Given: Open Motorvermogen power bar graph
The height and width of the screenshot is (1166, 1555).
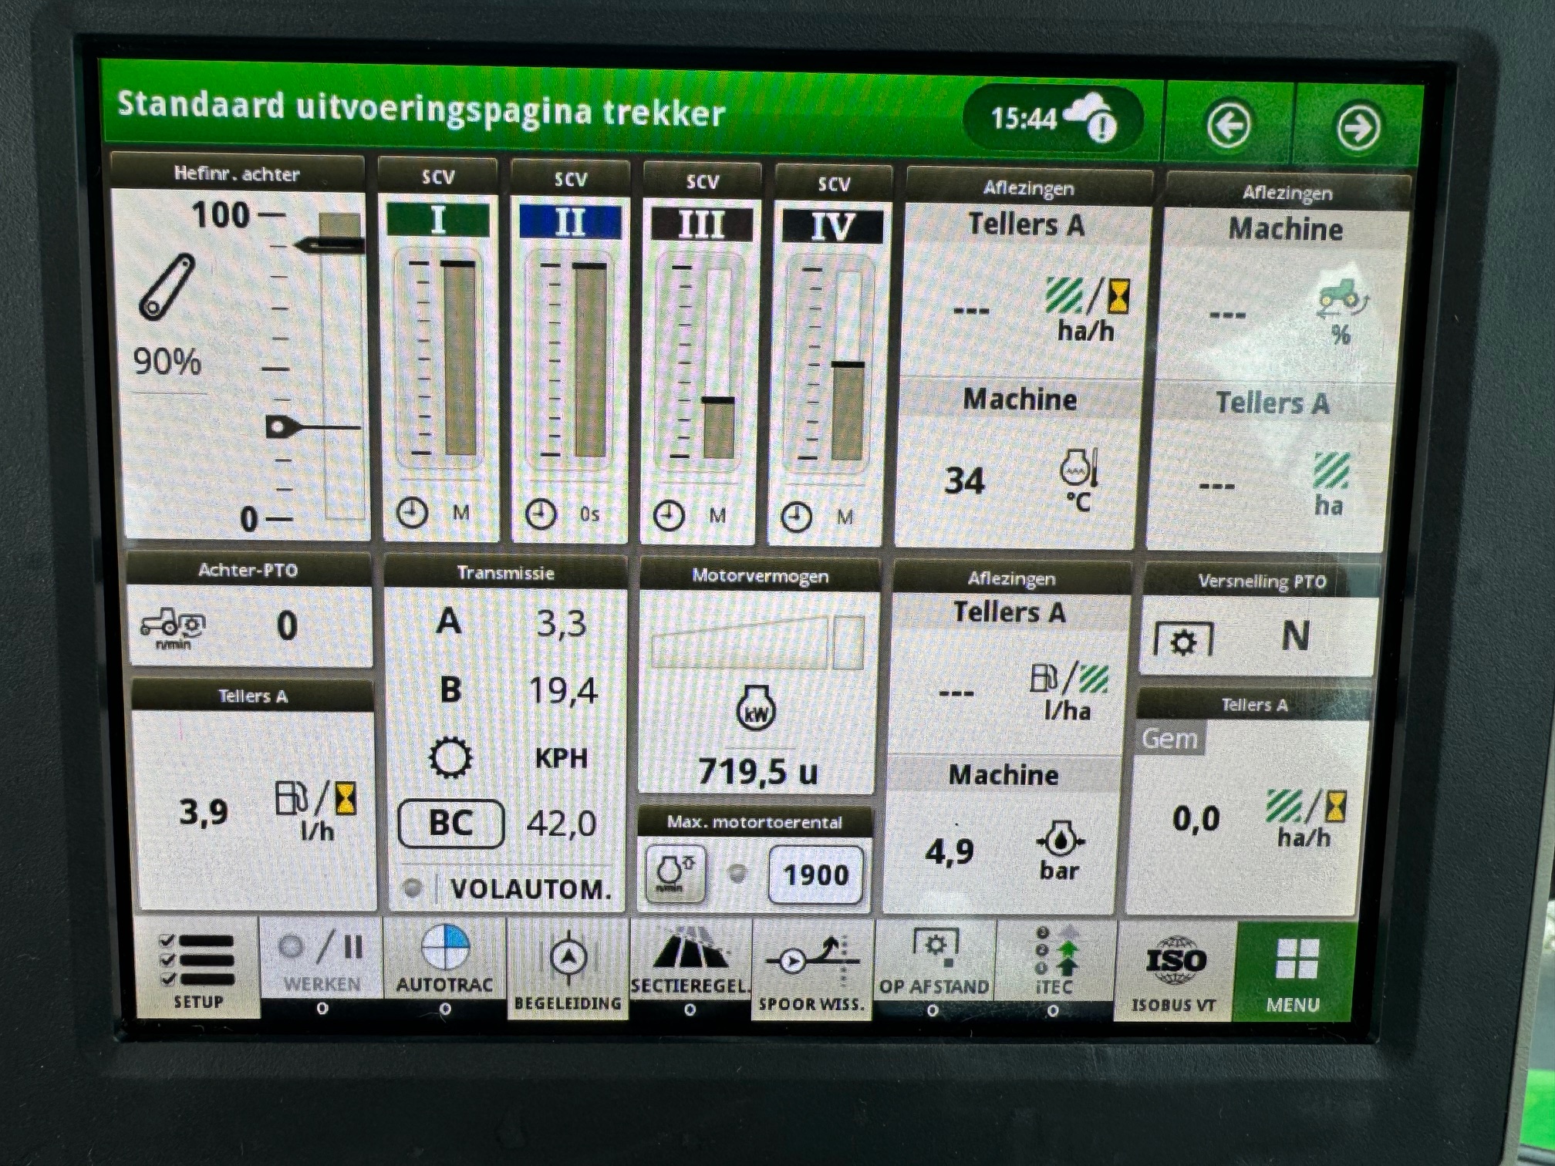Looking at the screenshot, I should click(757, 642).
